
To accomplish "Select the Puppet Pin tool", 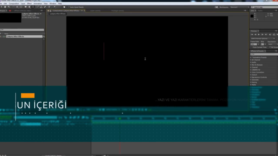I will tap(55, 7).
